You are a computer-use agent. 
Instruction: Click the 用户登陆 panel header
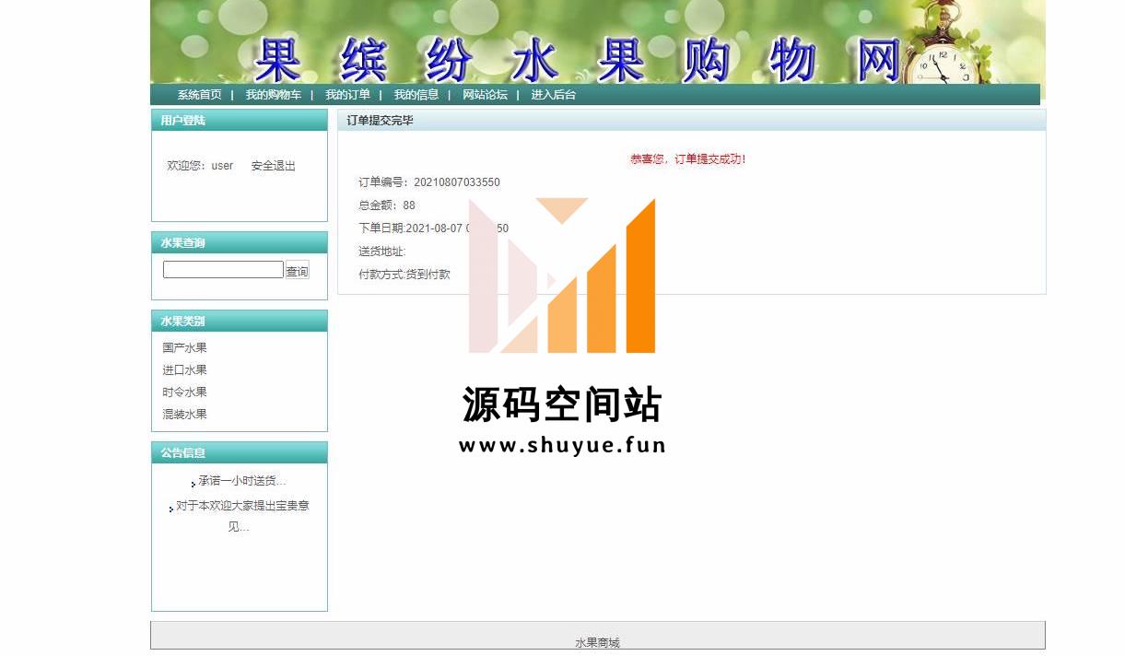(x=239, y=121)
